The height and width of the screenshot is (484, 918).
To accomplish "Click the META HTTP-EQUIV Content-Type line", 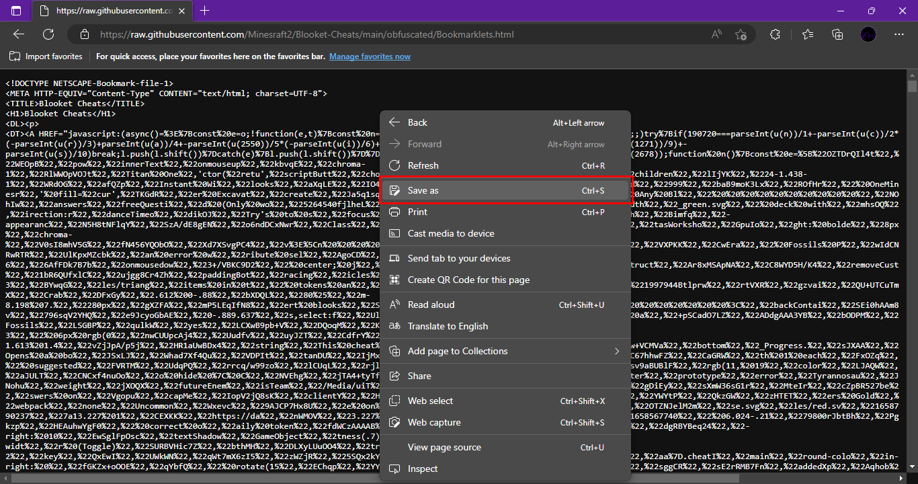I will point(167,93).
